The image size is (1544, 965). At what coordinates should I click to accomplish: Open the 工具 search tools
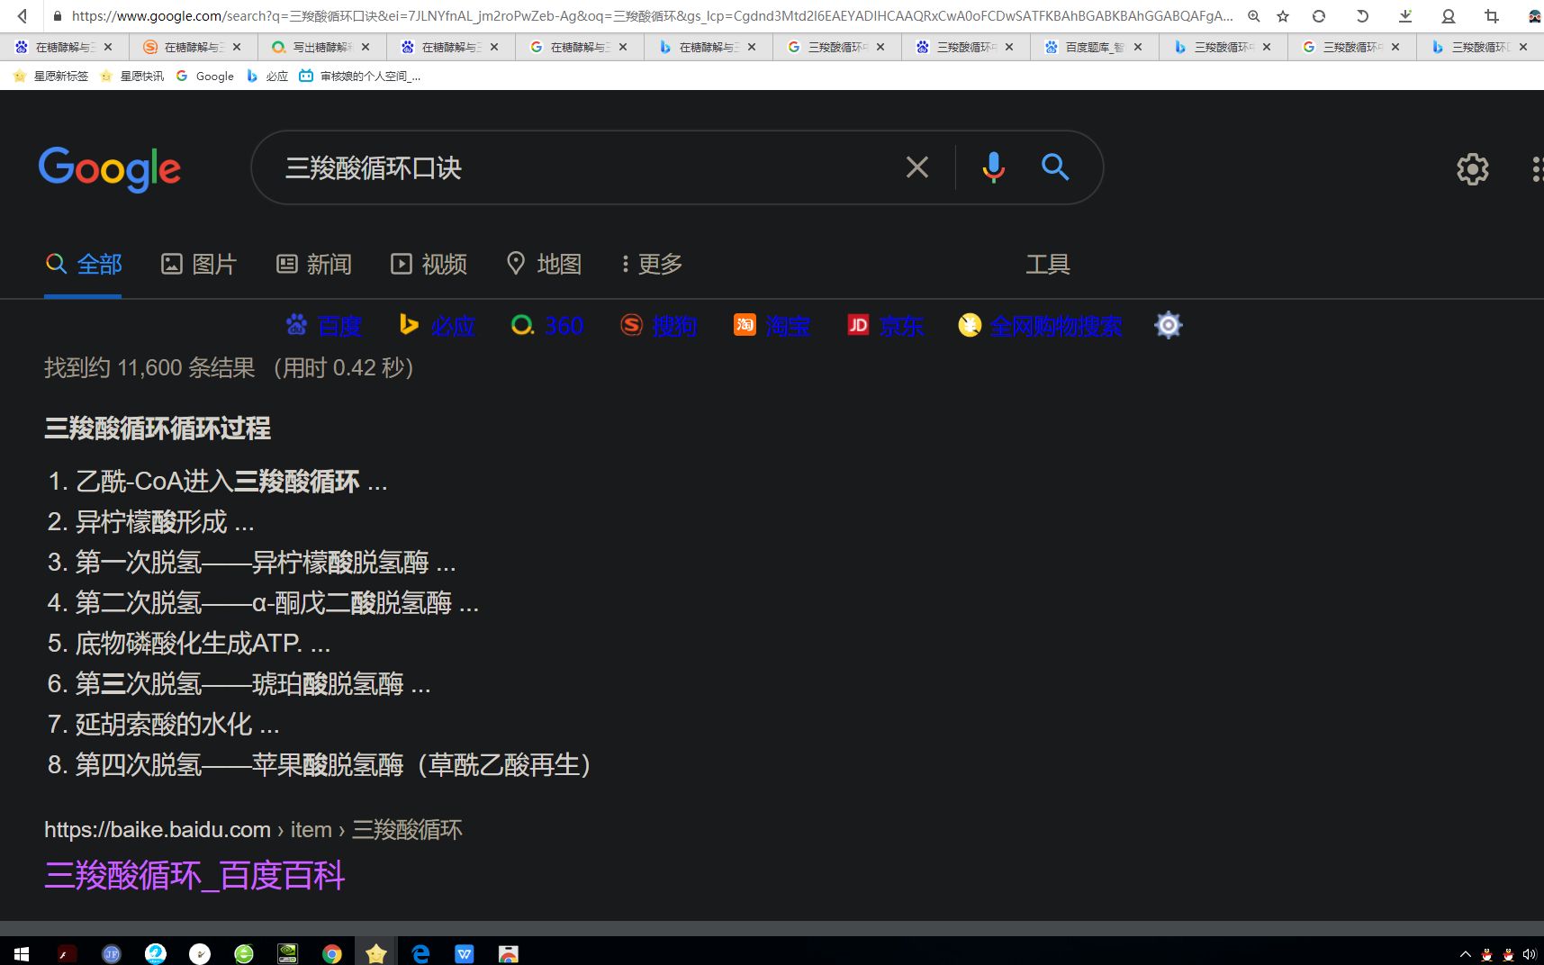point(1048,264)
